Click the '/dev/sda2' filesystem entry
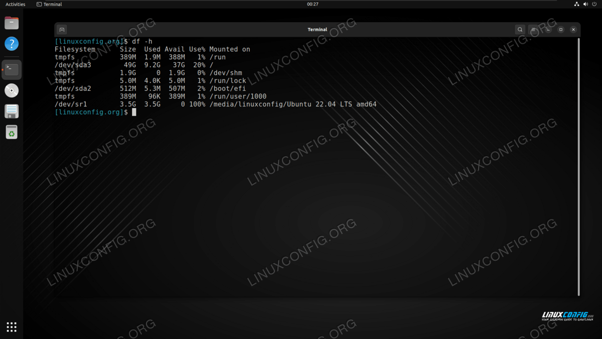Screen dimensions: 602x339 pyautogui.click(x=73, y=88)
